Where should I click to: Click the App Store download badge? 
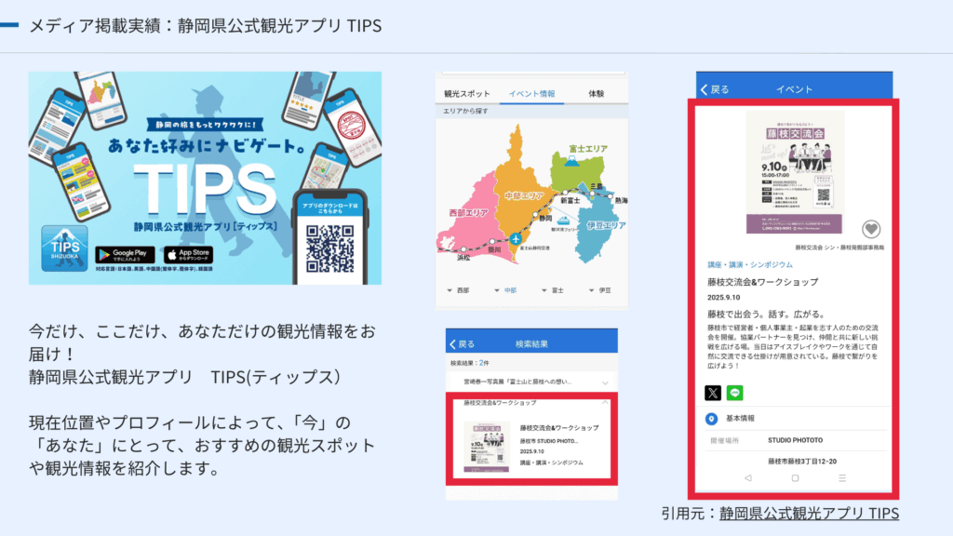pyautogui.click(x=188, y=254)
